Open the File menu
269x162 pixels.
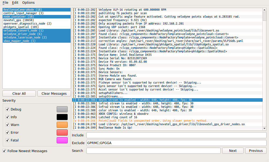[x=5, y=2]
